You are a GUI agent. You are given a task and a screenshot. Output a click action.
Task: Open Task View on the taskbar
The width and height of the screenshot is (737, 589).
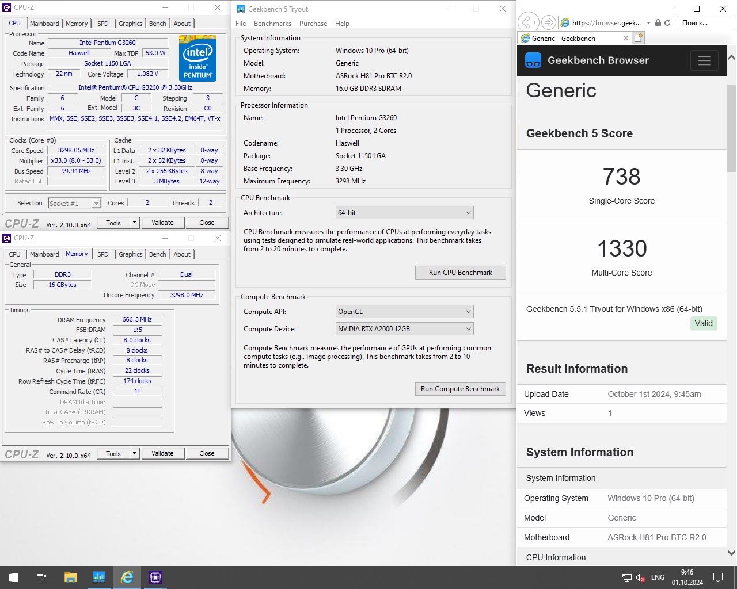[41, 577]
